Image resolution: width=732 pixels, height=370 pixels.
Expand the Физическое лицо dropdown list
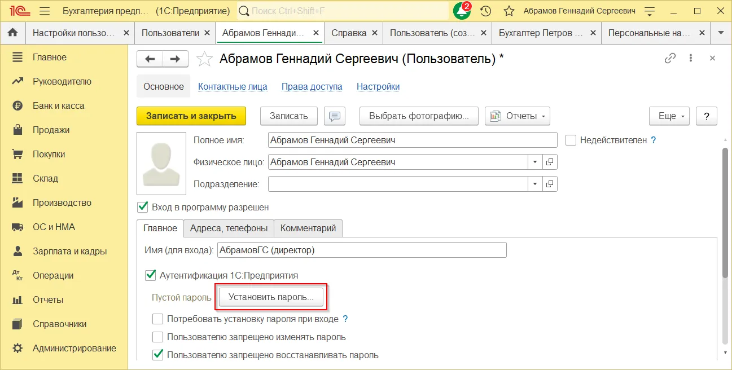[535, 162]
